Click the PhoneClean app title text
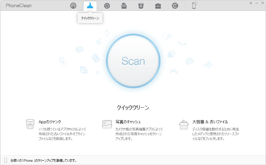This screenshot has height=165, width=266. (19, 5)
